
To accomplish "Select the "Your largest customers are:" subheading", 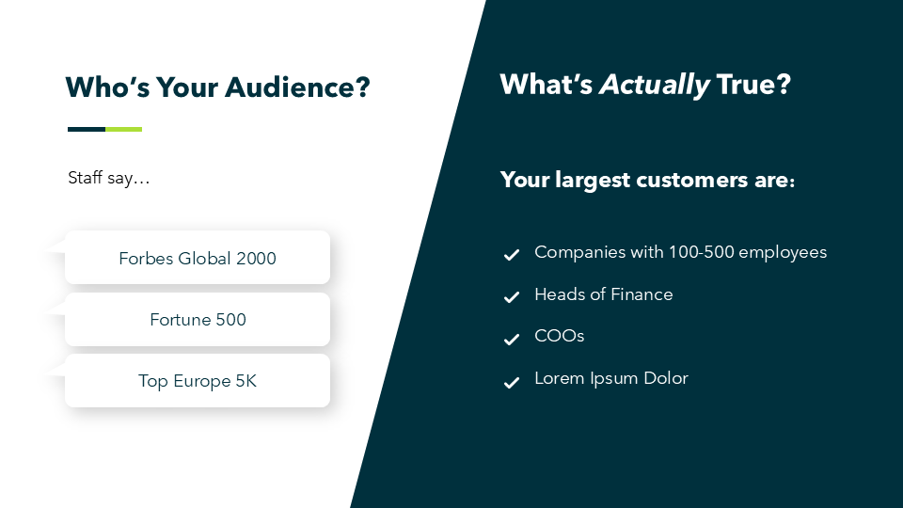I will (647, 180).
